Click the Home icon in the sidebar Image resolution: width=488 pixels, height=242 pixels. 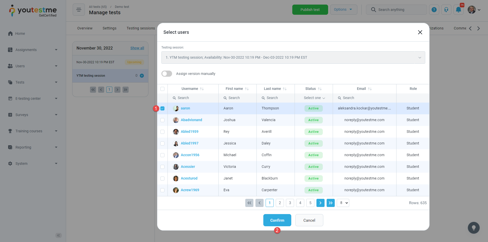coord(10,34)
